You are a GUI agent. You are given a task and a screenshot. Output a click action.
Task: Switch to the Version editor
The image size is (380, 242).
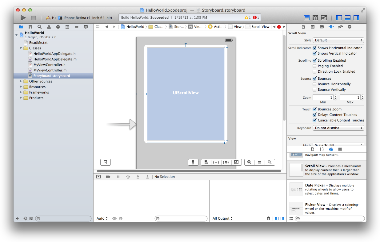[x=324, y=18]
